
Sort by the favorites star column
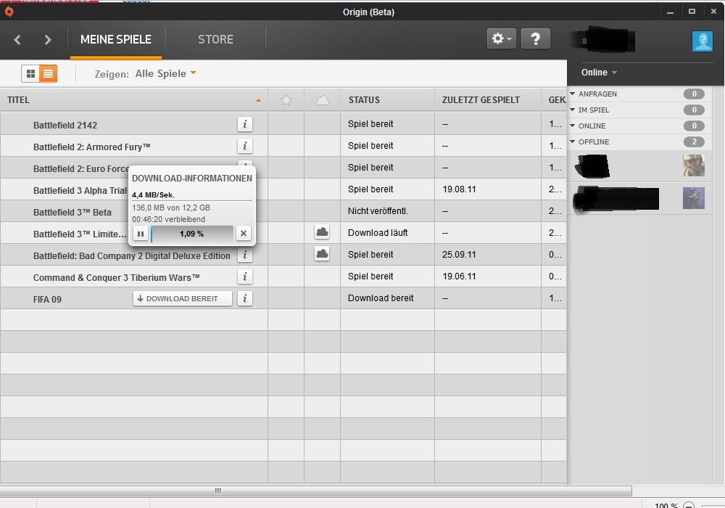[x=286, y=100]
